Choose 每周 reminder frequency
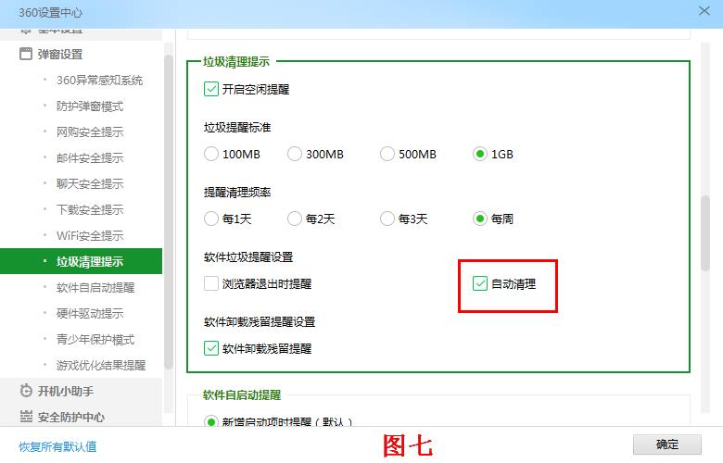The image size is (723, 463). pyautogui.click(x=479, y=219)
